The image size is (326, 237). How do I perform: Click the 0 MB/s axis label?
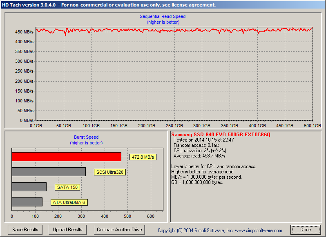tap(27, 120)
